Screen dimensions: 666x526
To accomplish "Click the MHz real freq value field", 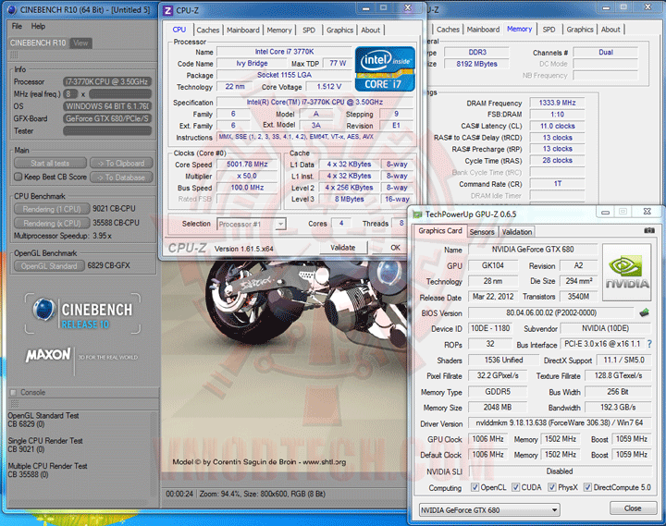I will click(120, 93).
